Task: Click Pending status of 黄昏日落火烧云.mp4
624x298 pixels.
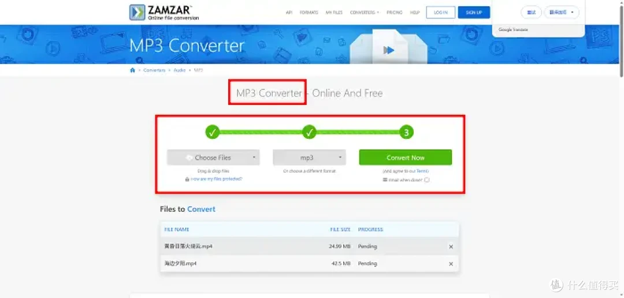Action: [367, 247]
